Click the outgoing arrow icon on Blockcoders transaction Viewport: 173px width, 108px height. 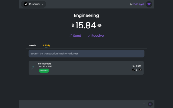tap(33, 68)
